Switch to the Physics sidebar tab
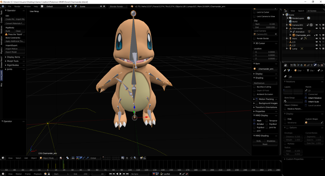Screen dimensions: 325x176 point(2,51)
